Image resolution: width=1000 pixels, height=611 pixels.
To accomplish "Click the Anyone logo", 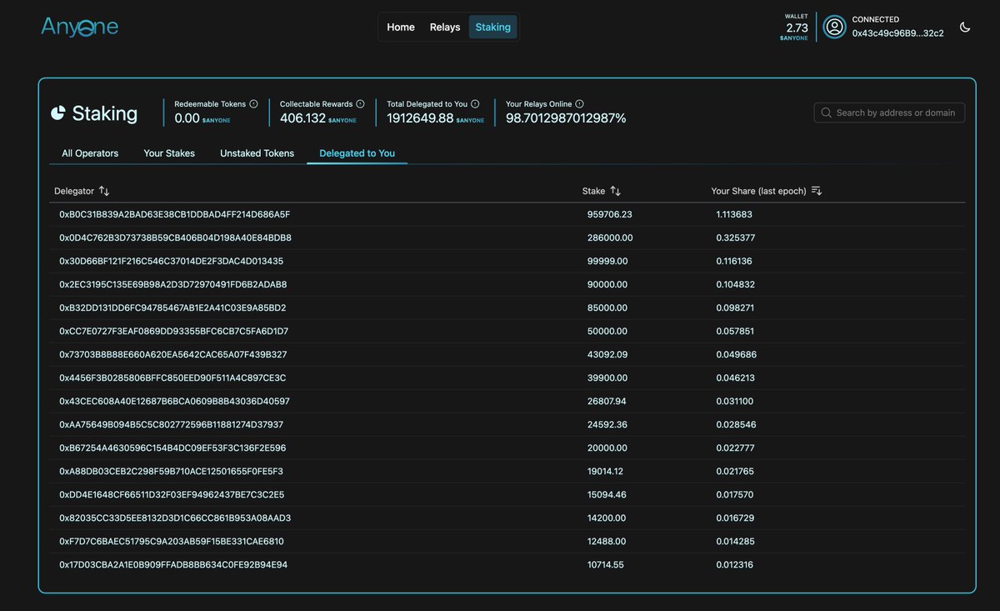I will [80, 27].
